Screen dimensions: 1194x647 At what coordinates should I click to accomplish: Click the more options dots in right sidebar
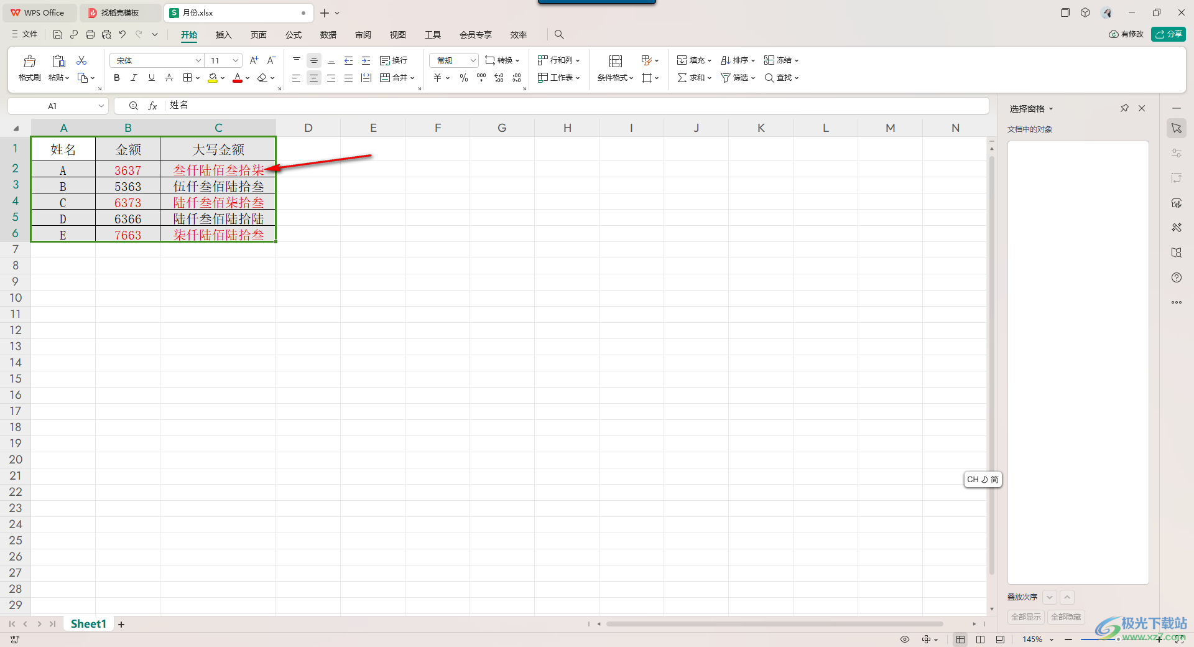1177,302
